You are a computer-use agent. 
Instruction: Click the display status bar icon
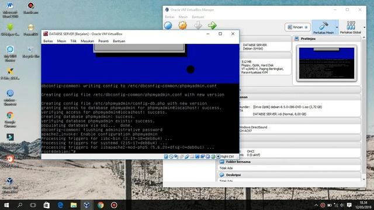click(x=198, y=156)
